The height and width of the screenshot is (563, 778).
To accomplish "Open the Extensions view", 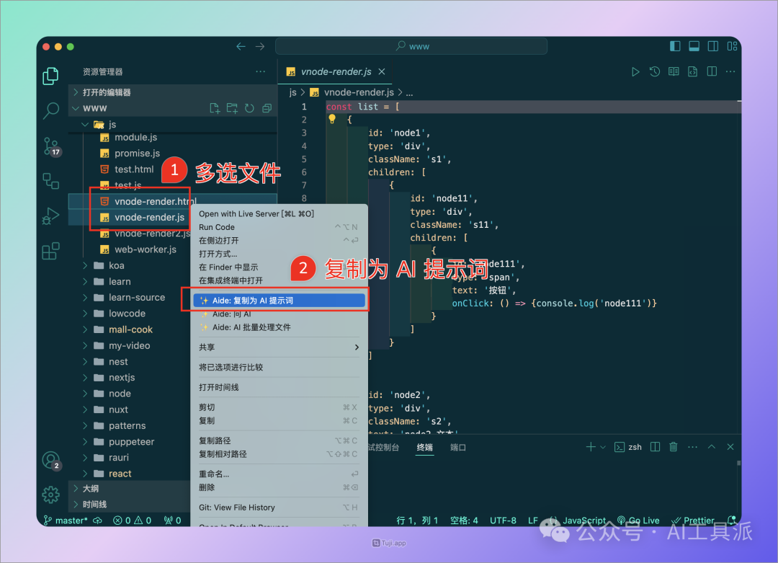I will pyautogui.click(x=50, y=251).
